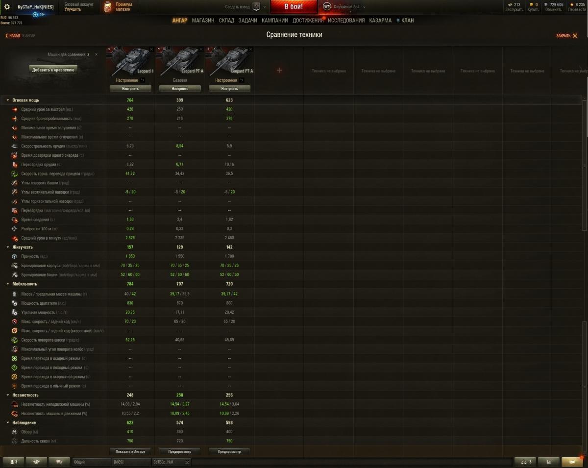588x468 pixels.
Task: Click Настроить under the Базовая Leopard PT A
Action: [x=180, y=89]
